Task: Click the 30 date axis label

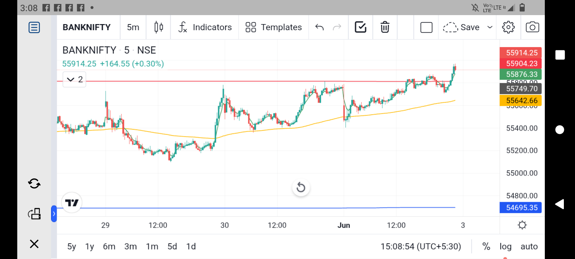Action: coord(225,225)
